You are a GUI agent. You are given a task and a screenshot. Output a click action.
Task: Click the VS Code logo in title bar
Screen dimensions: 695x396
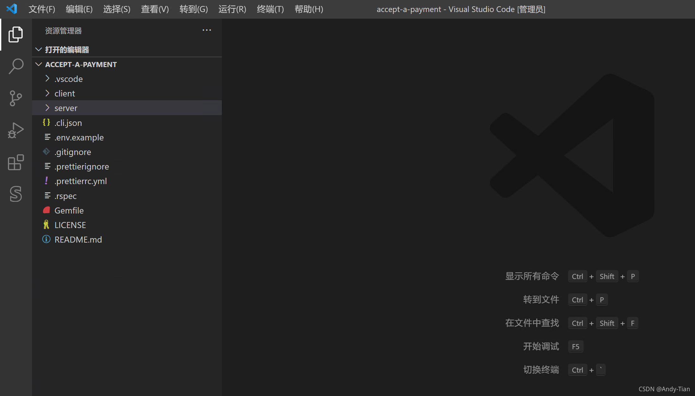pyautogui.click(x=12, y=9)
